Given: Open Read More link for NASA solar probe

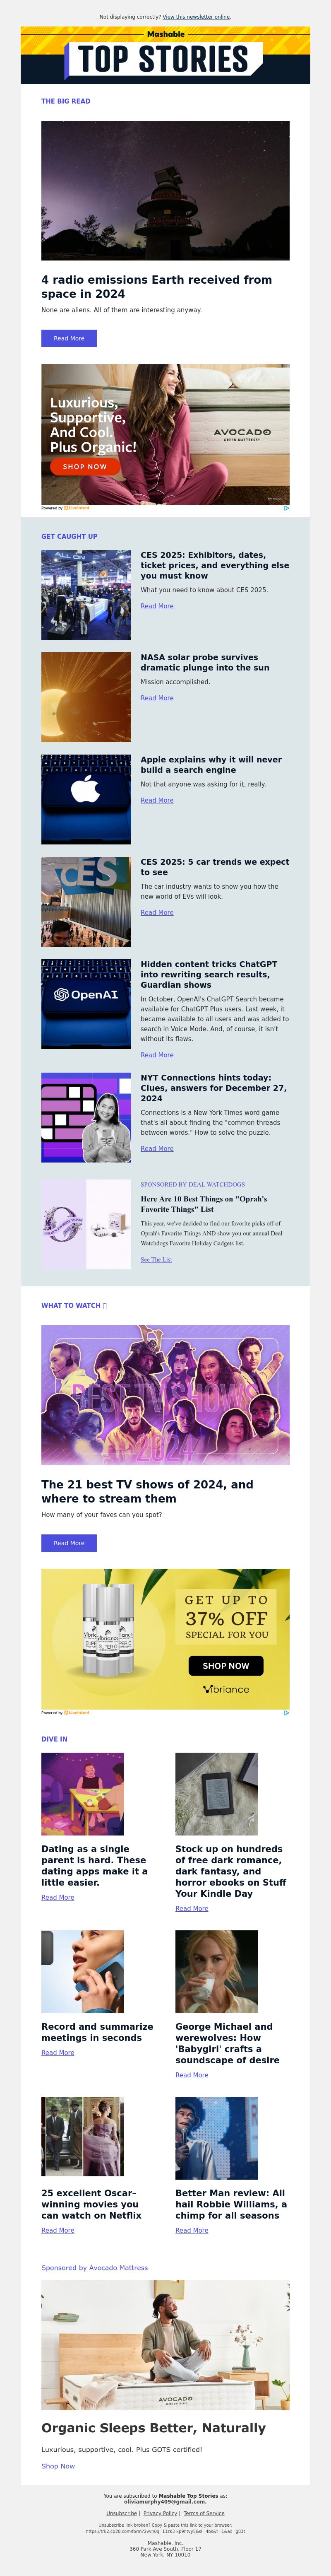Looking at the screenshot, I should coord(157,698).
